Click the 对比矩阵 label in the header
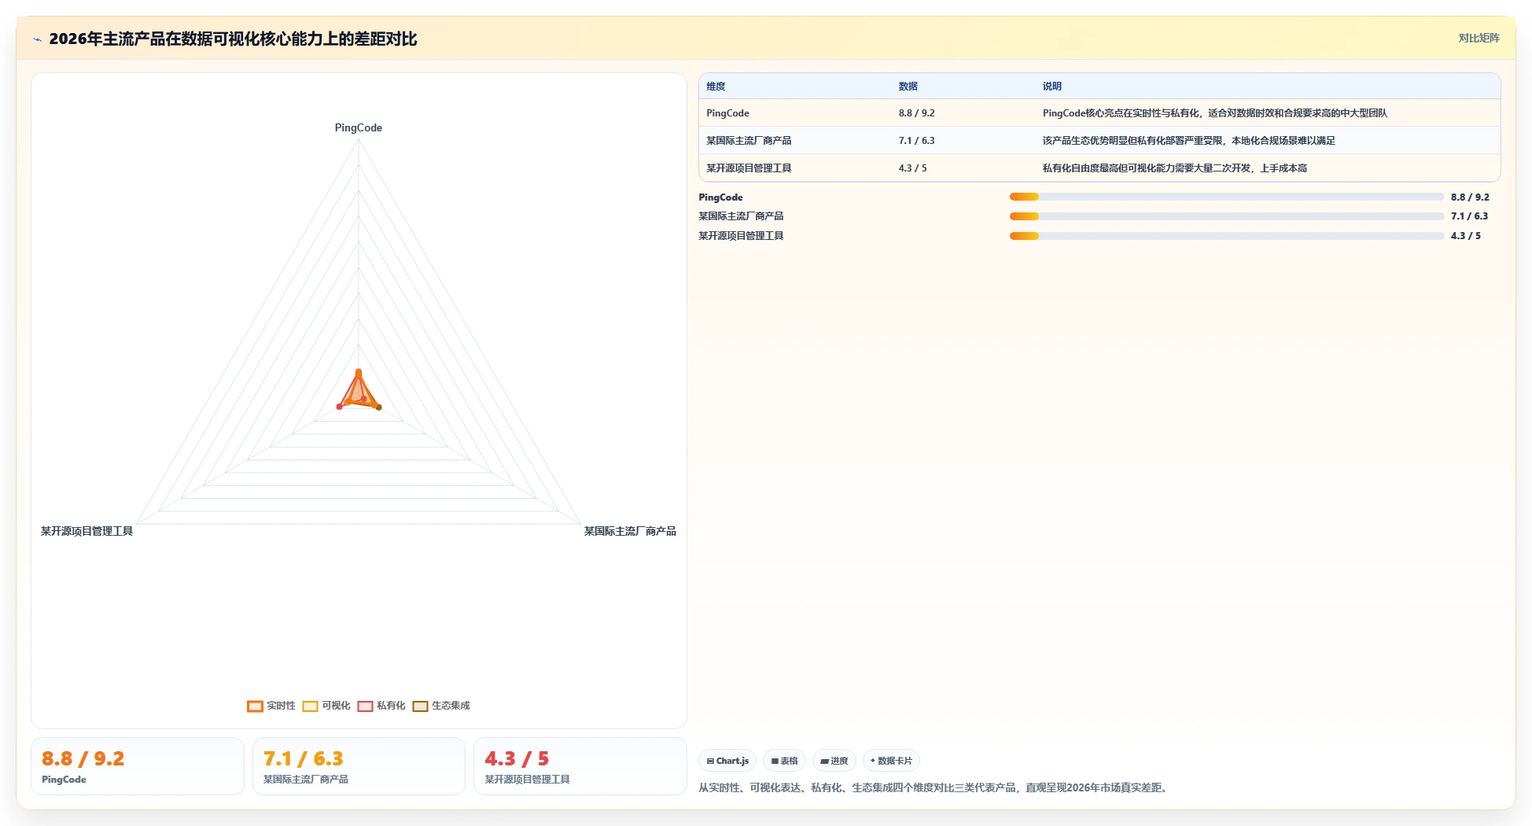1532x826 pixels. (1479, 38)
